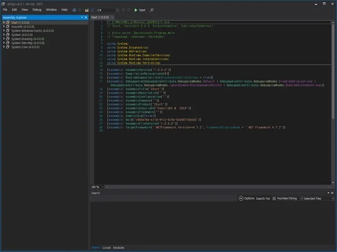Click the green Start debug button

pos(140,10)
